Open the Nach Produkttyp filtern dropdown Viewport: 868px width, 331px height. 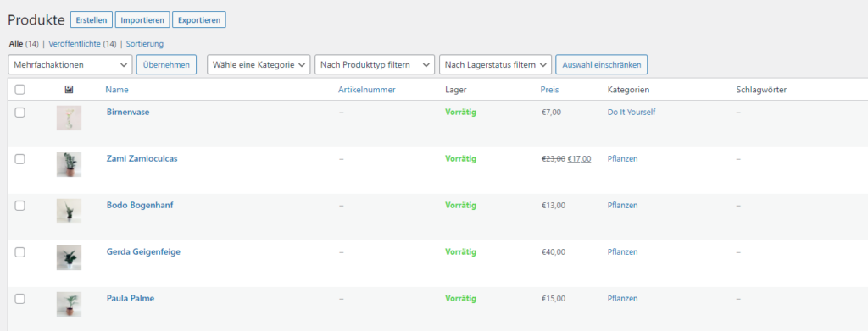374,64
